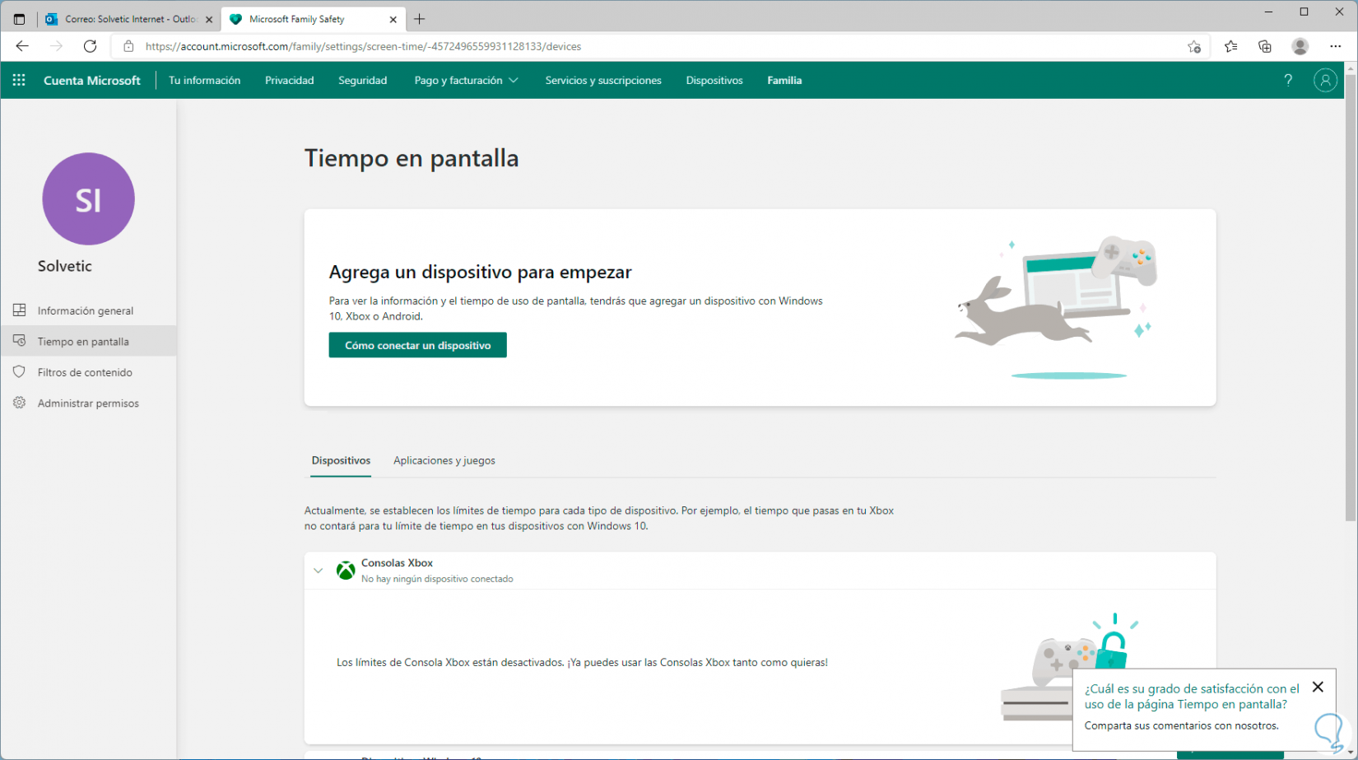Click the No hay ningún dispositivo conectado text

437,579
